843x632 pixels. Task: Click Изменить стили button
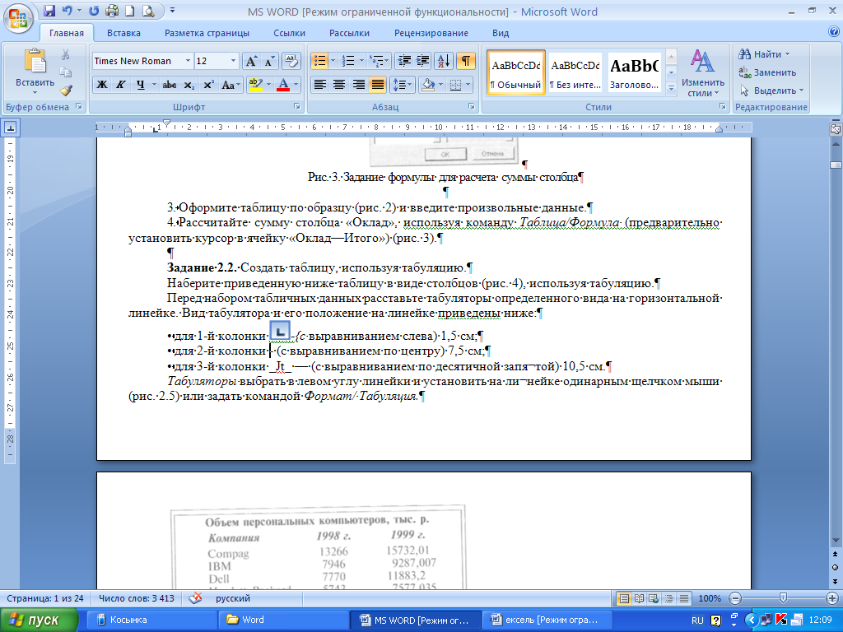[703, 72]
